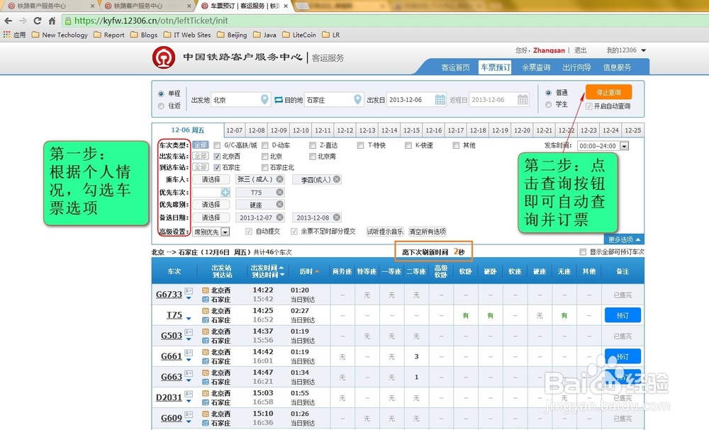Click the swap stations icon before 目的地
The height and width of the screenshot is (430, 709).
278,100
